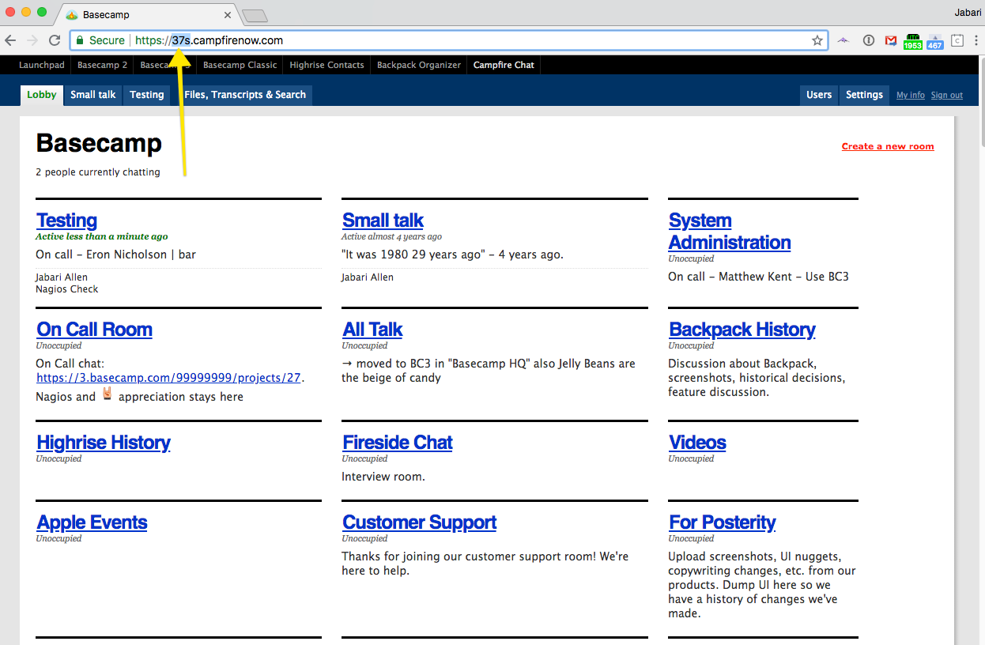Click the browser back arrow
985x645 pixels.
coord(11,40)
